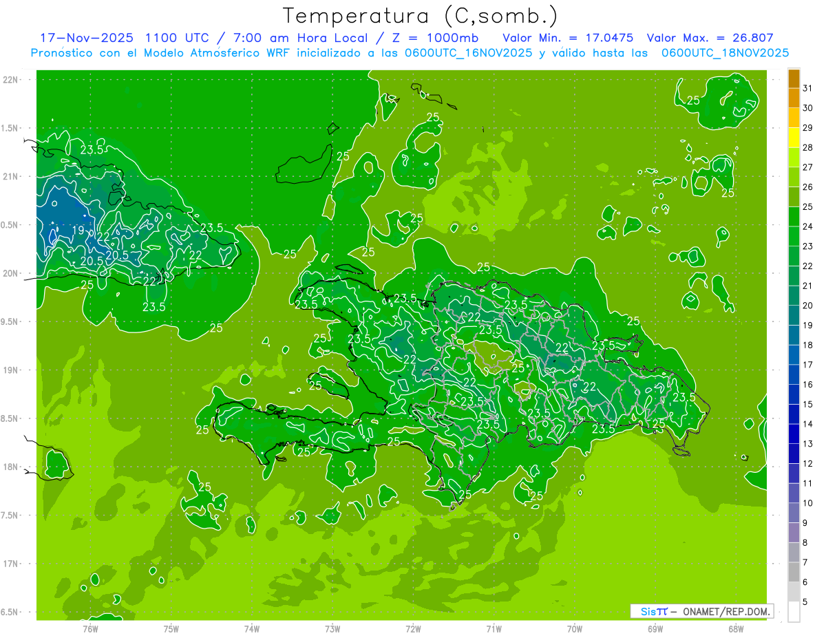826x638 pixels.
Task: Select the '17-Nov-2025 1100 UTC' date text
Action: click(x=124, y=39)
